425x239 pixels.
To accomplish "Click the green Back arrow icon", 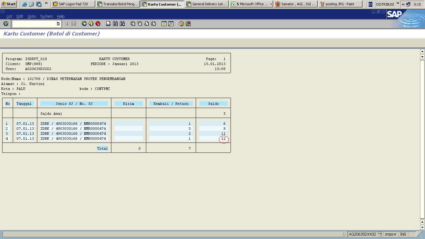I will pyautogui.click(x=84, y=24).
